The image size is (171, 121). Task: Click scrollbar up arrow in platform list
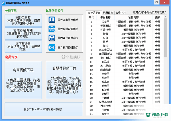pos(166,17)
